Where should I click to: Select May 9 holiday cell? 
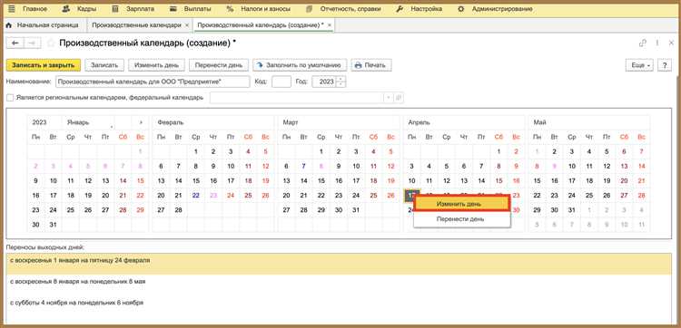(554, 166)
